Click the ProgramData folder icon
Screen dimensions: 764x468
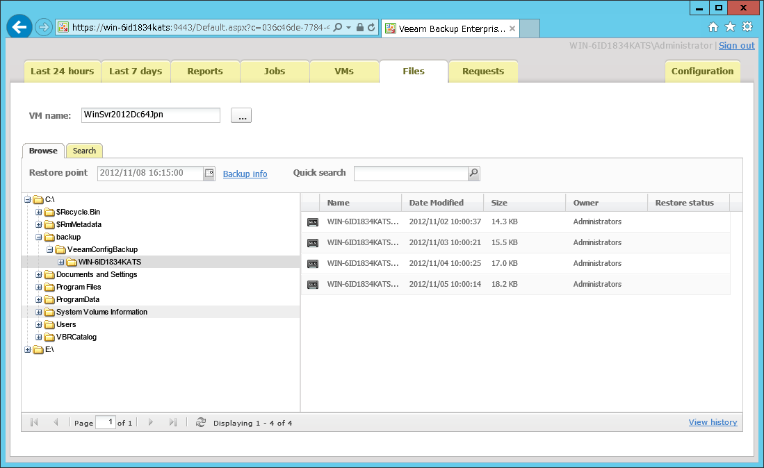tap(49, 300)
